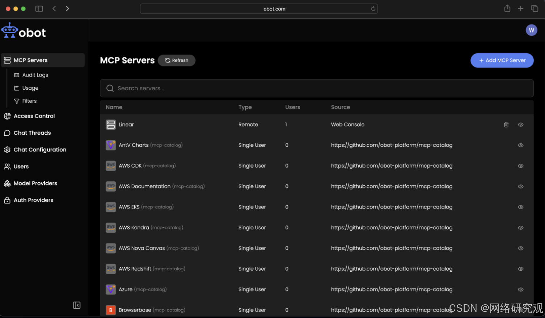
Task: Click the obot robot logo
Action: [x=24, y=31]
